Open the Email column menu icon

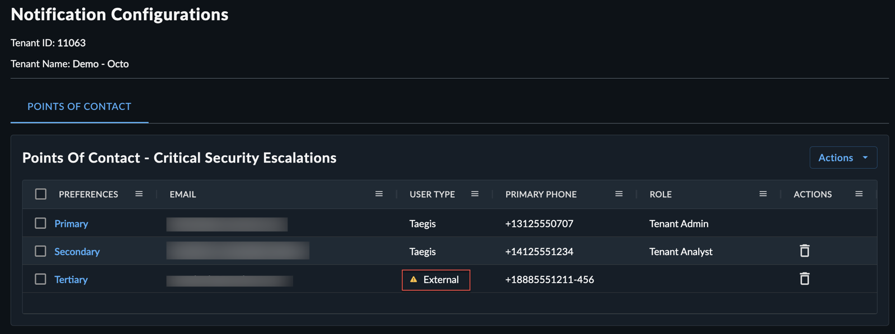pos(379,194)
